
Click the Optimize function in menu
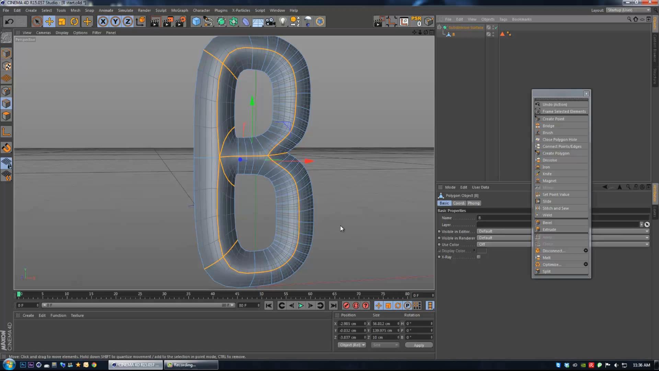pos(552,264)
